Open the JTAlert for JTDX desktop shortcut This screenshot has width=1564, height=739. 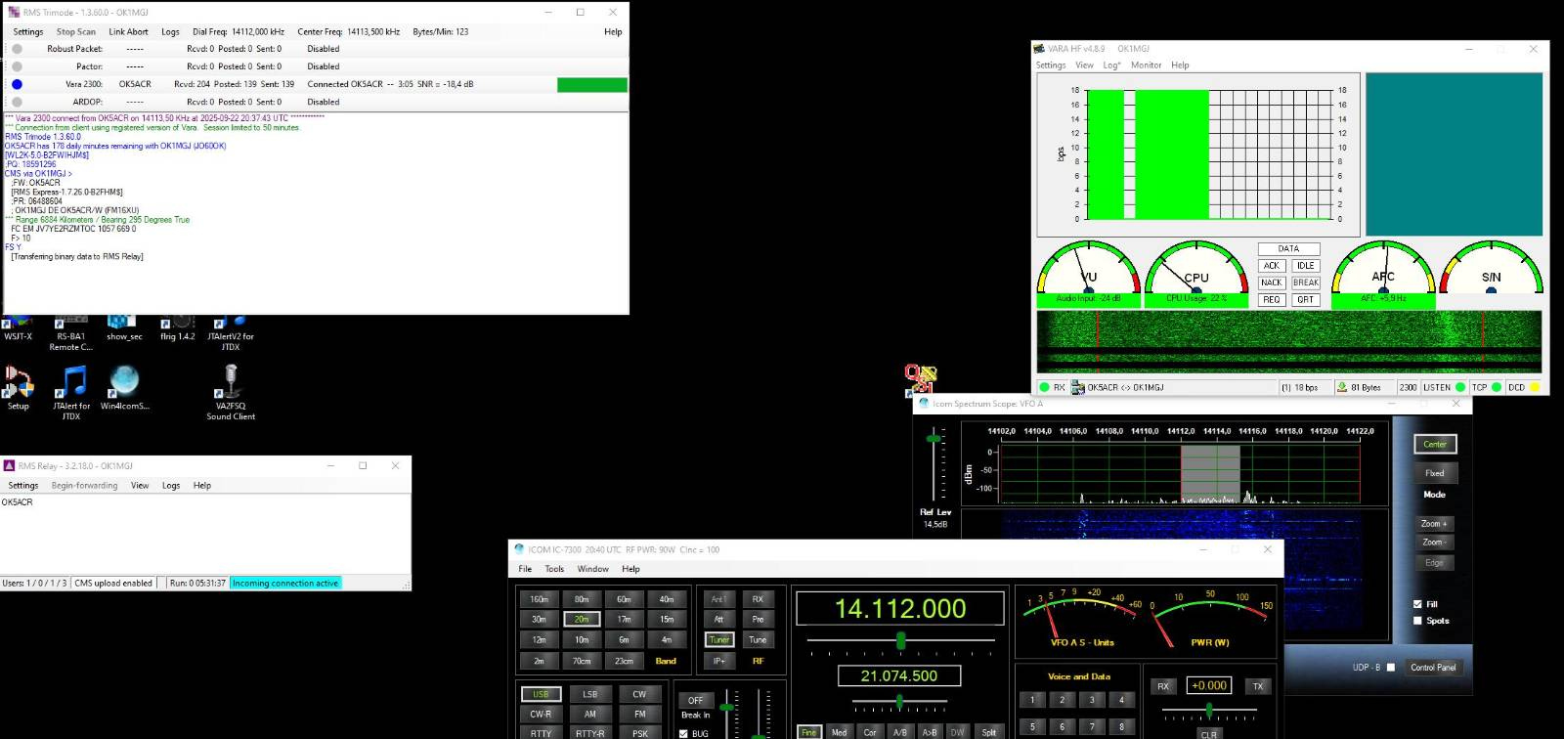(x=71, y=381)
